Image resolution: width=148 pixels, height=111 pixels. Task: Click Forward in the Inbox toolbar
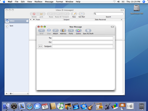[65, 14]
